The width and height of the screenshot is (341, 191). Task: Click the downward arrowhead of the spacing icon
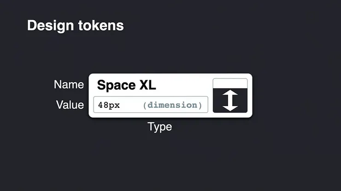click(230, 108)
